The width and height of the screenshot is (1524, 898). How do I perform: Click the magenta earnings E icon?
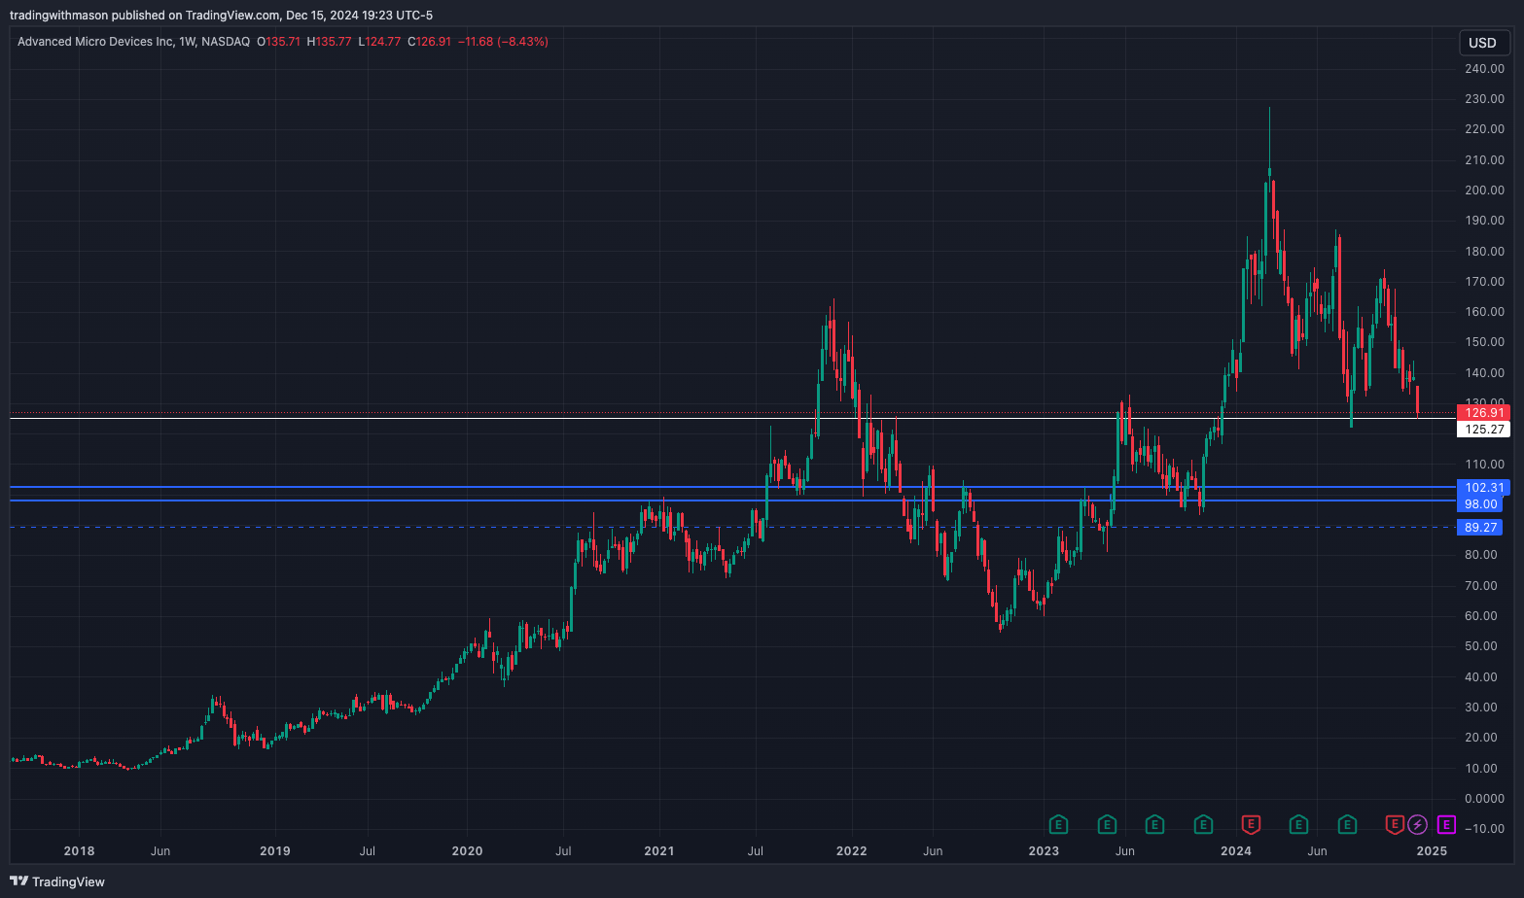pyautogui.click(x=1446, y=825)
